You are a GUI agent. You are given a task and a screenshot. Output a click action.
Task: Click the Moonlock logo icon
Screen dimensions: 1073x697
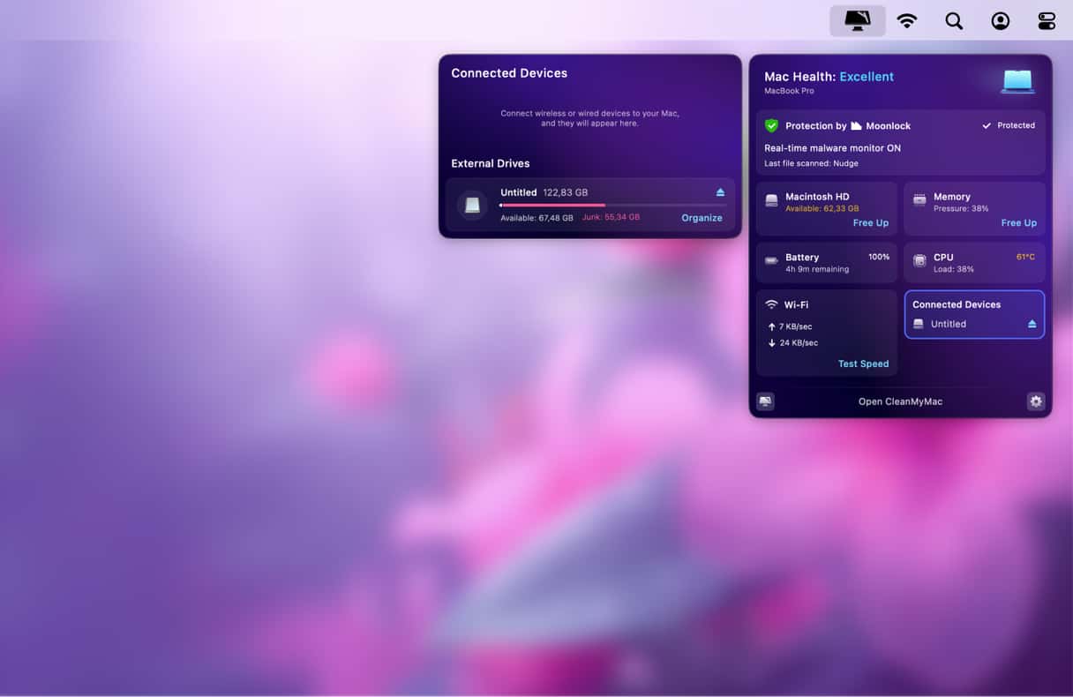click(x=856, y=125)
